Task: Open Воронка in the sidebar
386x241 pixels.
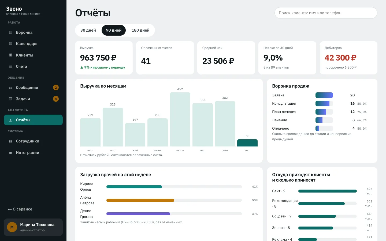Action: pyautogui.click(x=33, y=32)
